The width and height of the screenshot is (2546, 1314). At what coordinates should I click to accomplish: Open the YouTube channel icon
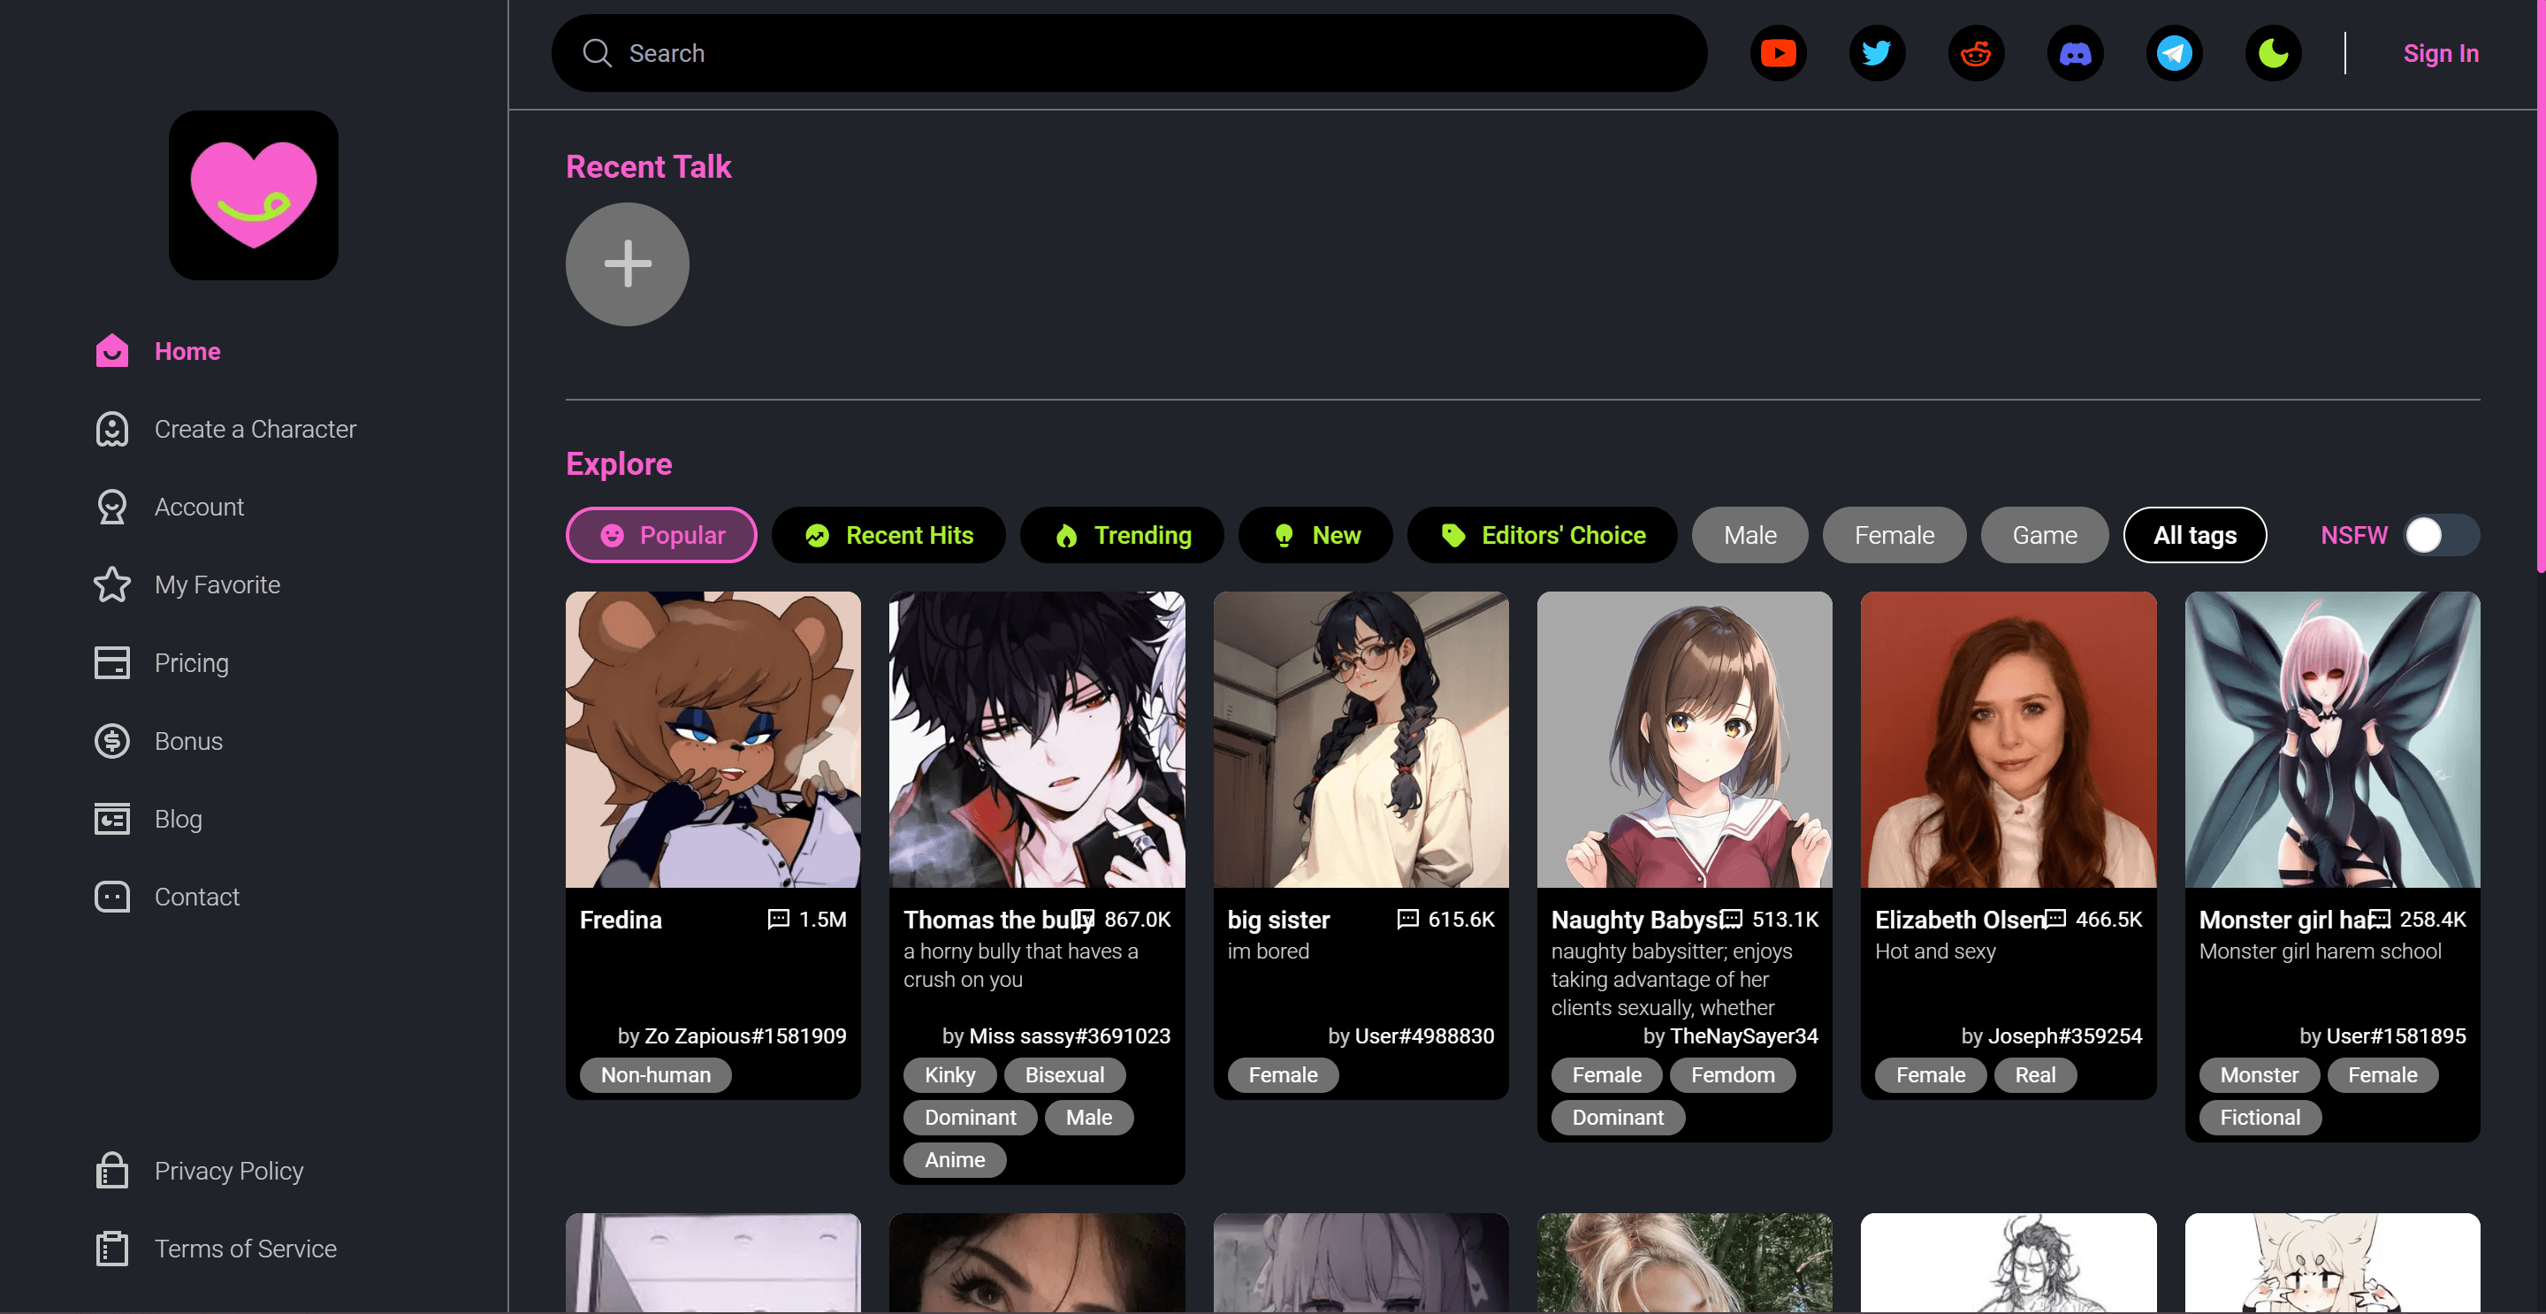tap(1777, 53)
